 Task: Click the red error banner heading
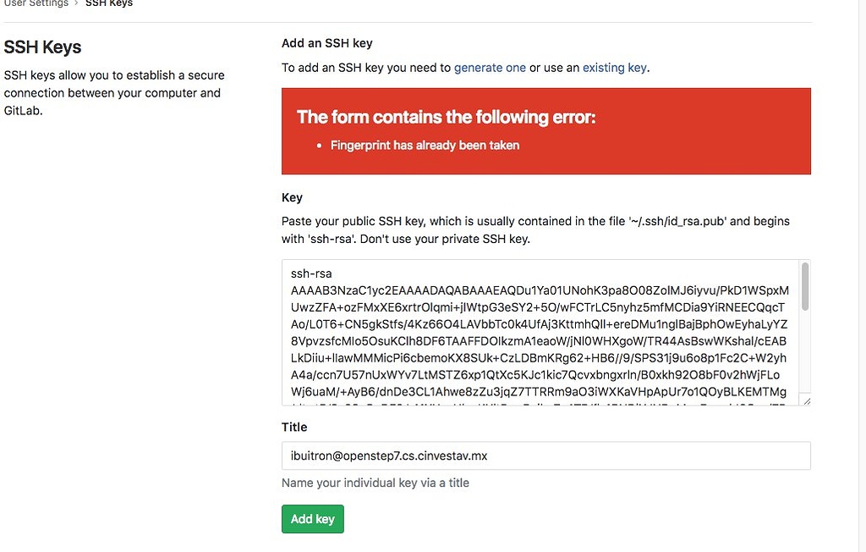tap(446, 117)
